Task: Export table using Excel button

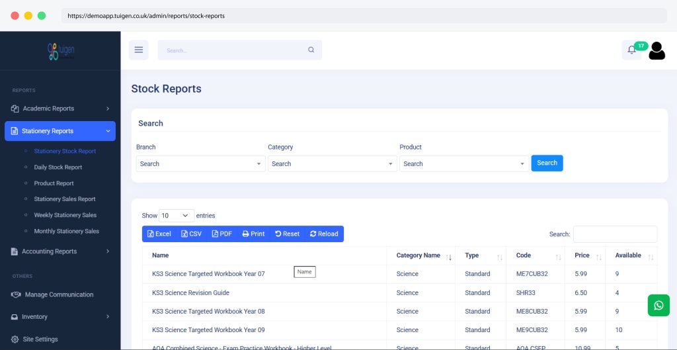Action: (159, 234)
